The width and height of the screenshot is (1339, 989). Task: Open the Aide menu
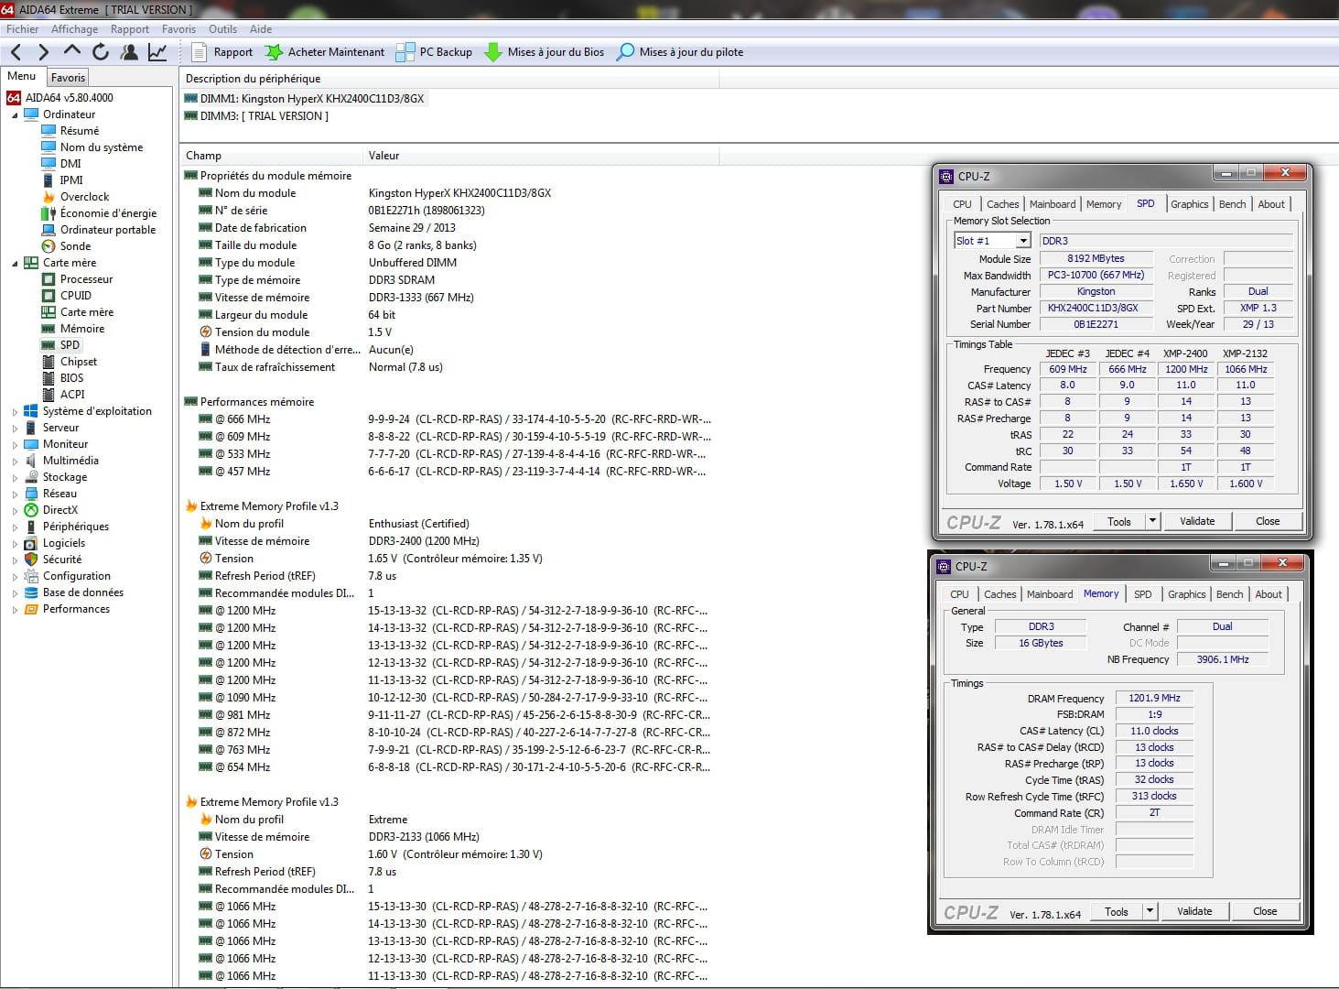coord(261,29)
